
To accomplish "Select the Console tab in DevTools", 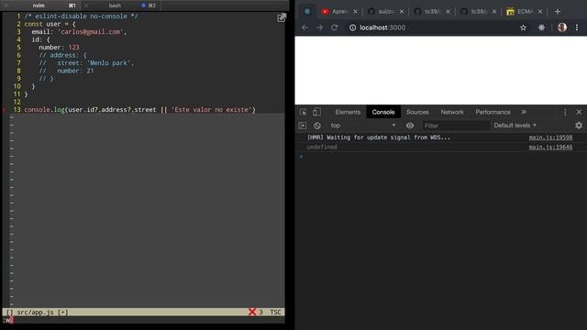I will coord(383,112).
